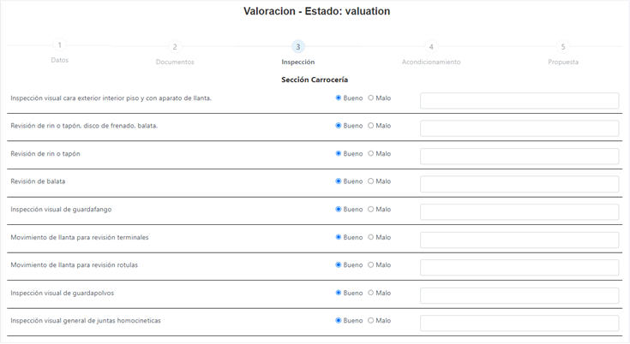Viewport: 630px width, 344px height.
Task: Choose Bueno for Inspección visual de guardapolvos
Action: click(x=339, y=293)
